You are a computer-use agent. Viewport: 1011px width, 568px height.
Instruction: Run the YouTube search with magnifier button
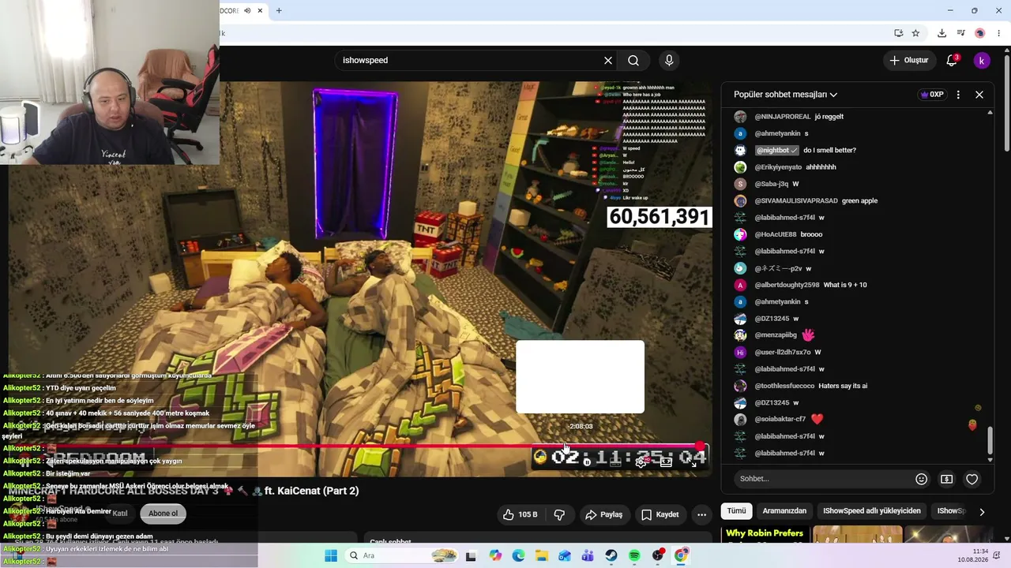(633, 61)
